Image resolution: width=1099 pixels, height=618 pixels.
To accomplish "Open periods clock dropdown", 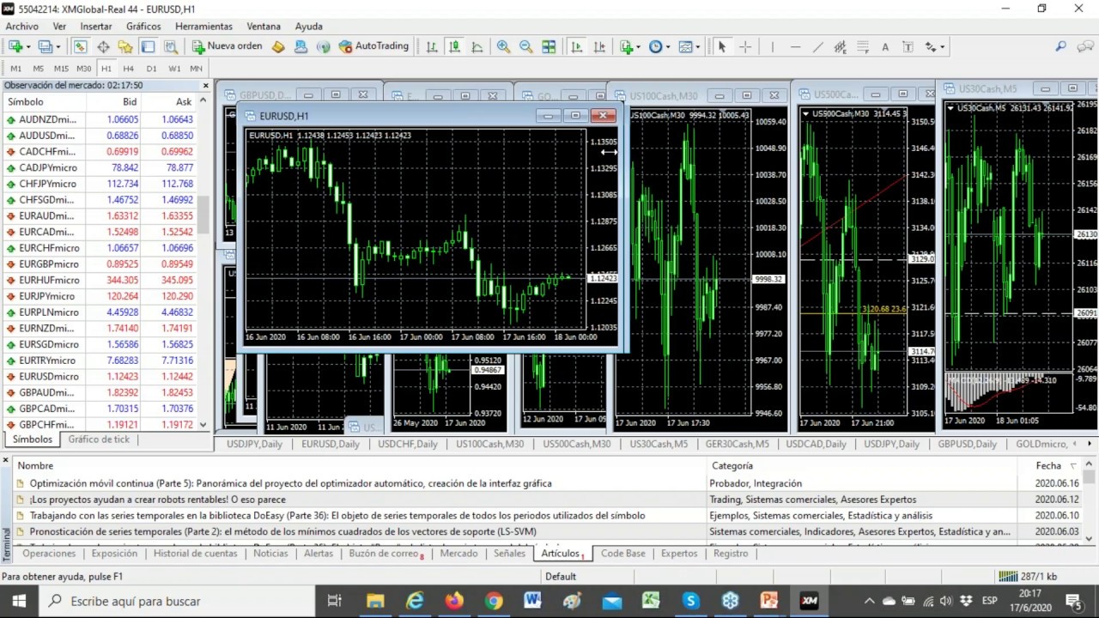I will tap(668, 47).
